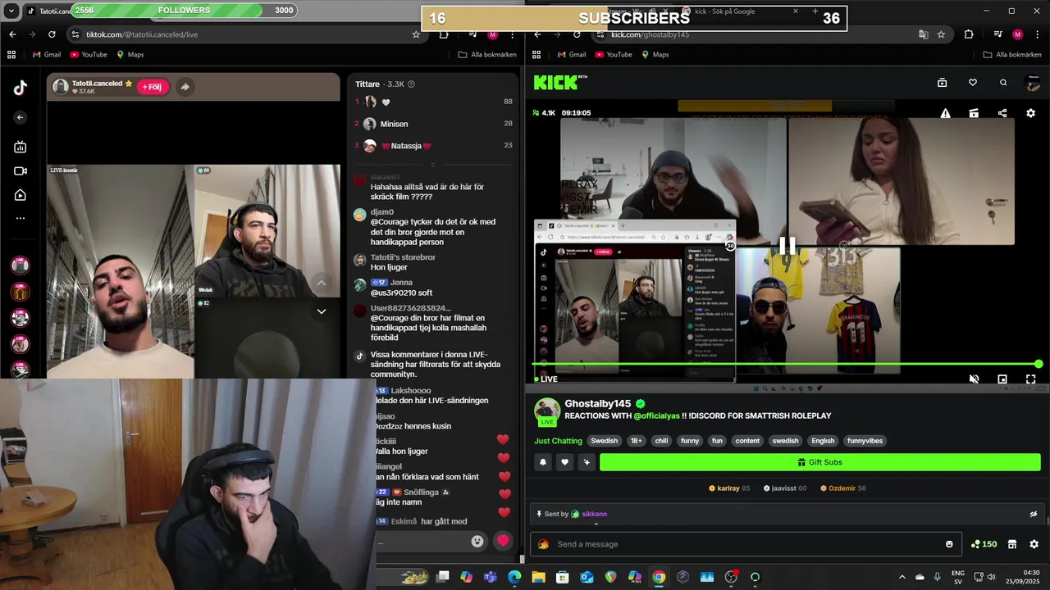Open the extensions icon in Kick browser window
Viewport: 1050px width, 590px height.
point(969,34)
